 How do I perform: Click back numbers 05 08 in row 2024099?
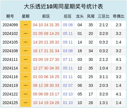point(68,25)
